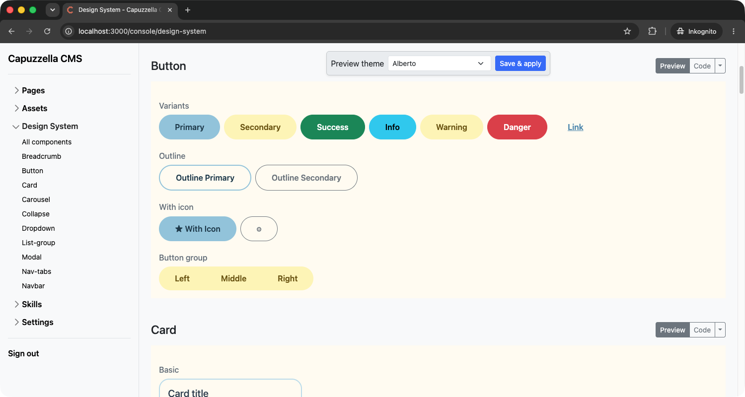Go to Dropdown component
The image size is (745, 397).
pyautogui.click(x=39, y=228)
